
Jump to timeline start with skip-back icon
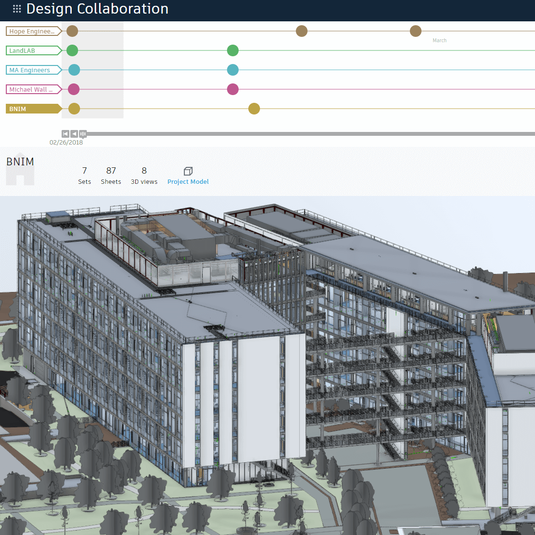pyautogui.click(x=65, y=133)
